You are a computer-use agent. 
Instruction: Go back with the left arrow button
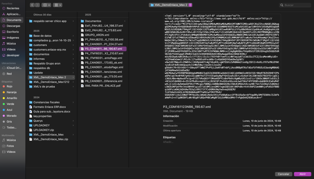coord(32,5)
